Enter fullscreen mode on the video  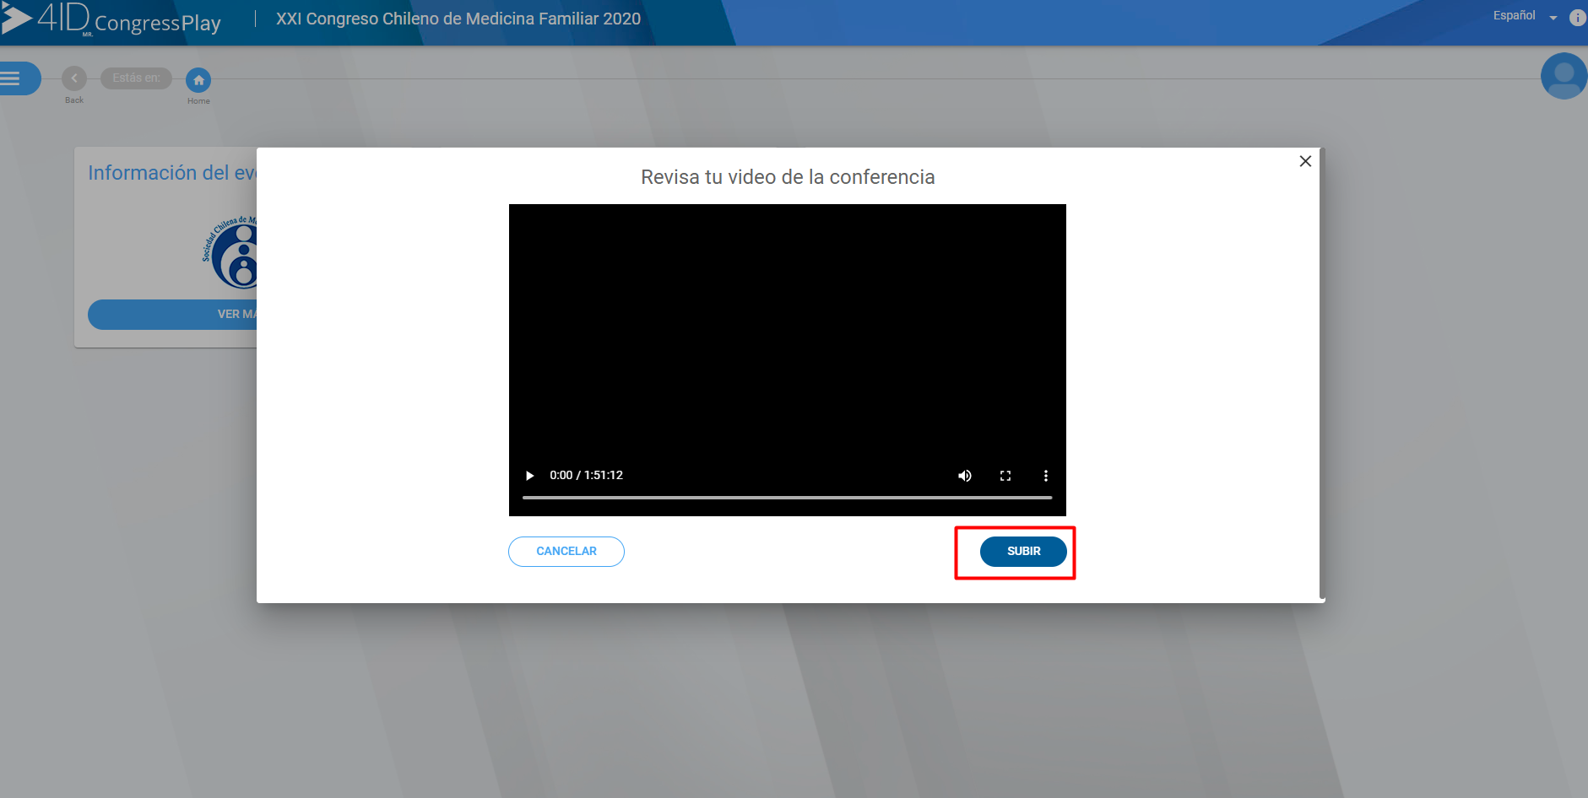tap(1005, 476)
